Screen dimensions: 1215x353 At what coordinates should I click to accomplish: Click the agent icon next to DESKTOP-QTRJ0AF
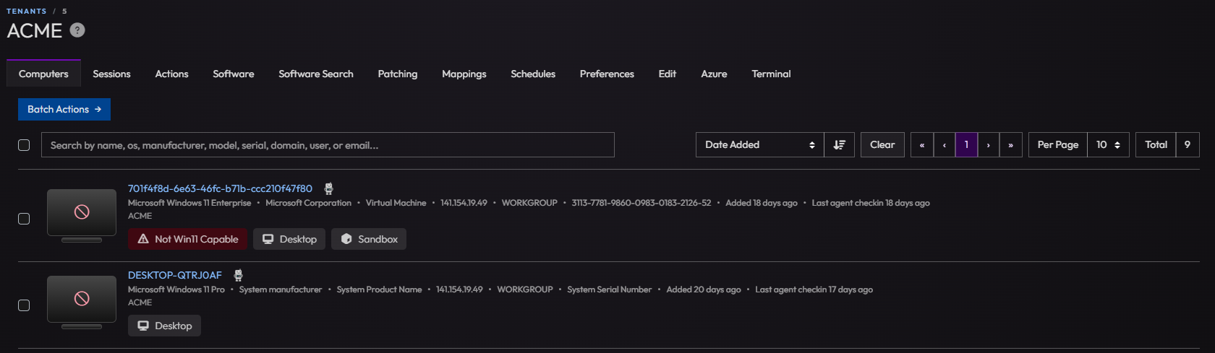(238, 275)
